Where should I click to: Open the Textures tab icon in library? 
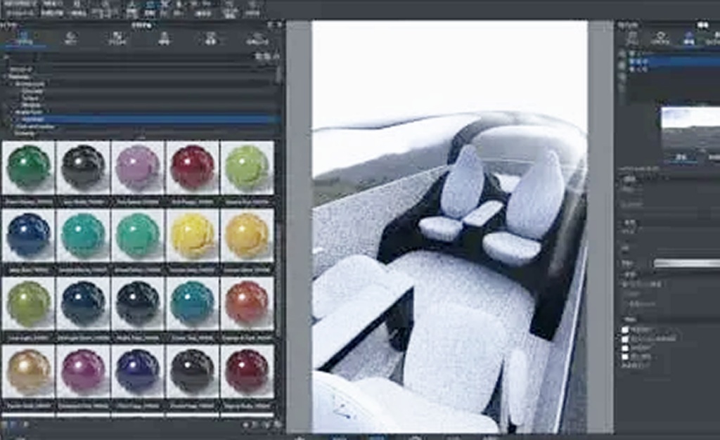pos(117,38)
